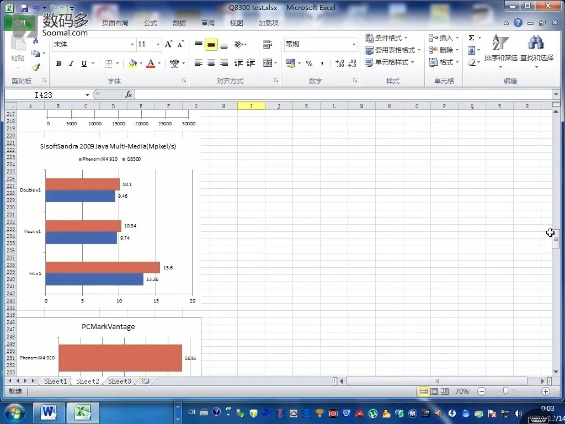This screenshot has height=424, width=565.
Task: Toggle italic formatting
Action: tap(71, 63)
